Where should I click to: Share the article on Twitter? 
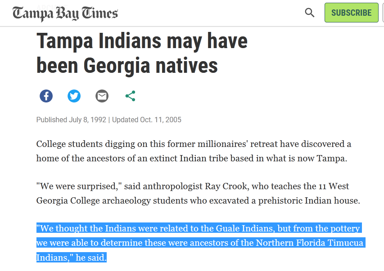point(74,96)
